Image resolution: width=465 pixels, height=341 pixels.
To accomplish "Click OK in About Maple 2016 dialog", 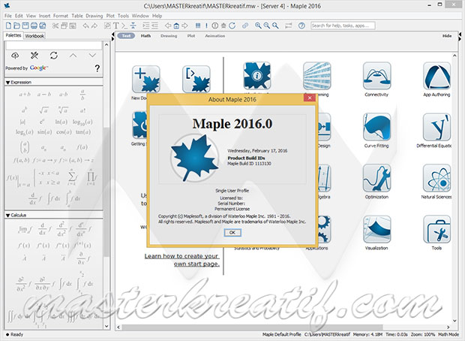I will [x=232, y=233].
